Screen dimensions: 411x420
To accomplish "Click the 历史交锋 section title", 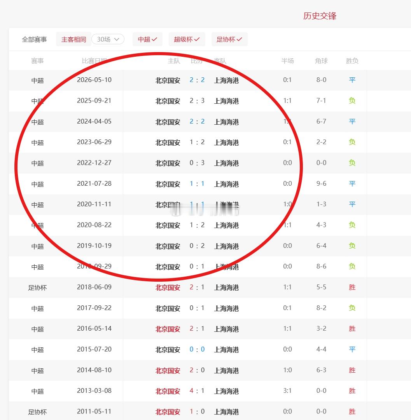I will [x=320, y=16].
